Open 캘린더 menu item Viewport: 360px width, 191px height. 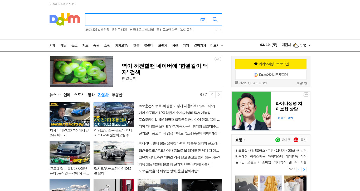tap(149, 45)
